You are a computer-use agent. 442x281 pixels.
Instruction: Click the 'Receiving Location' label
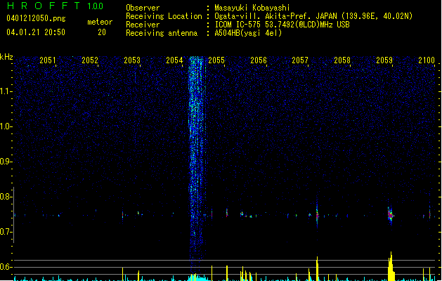164,16
